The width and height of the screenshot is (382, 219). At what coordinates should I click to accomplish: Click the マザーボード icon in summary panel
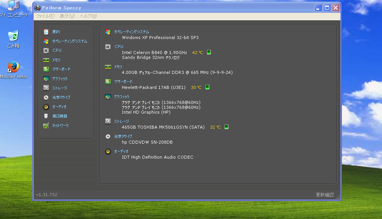click(108, 82)
